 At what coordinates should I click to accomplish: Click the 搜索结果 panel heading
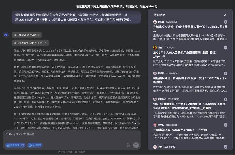(x=159, y=15)
